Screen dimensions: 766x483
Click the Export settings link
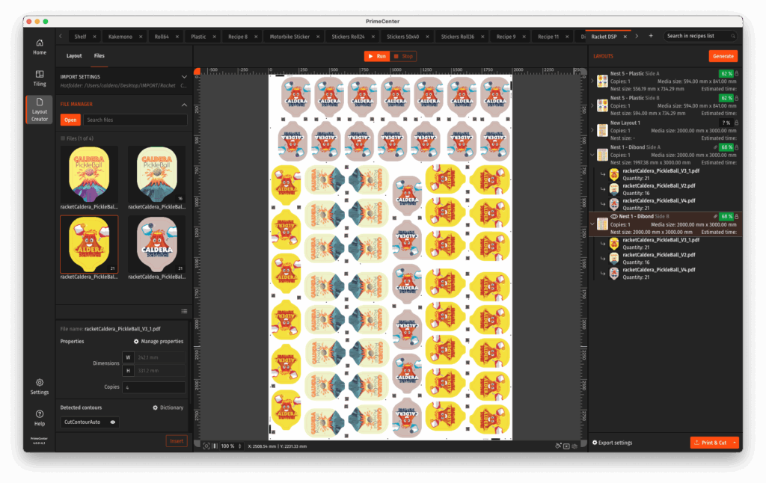[616, 443]
